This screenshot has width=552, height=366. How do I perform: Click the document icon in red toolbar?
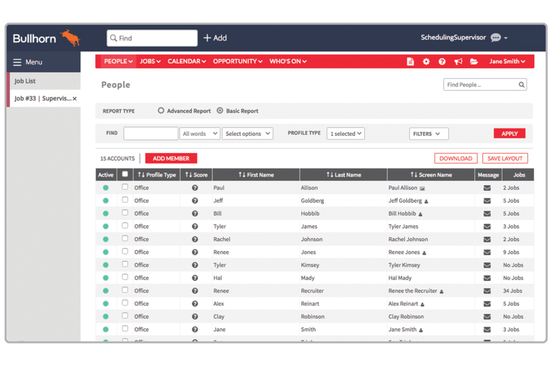tap(410, 61)
